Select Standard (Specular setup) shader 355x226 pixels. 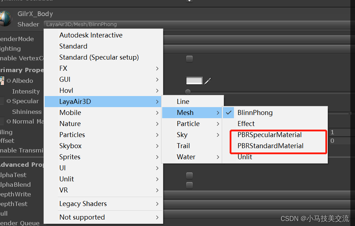pos(104,57)
